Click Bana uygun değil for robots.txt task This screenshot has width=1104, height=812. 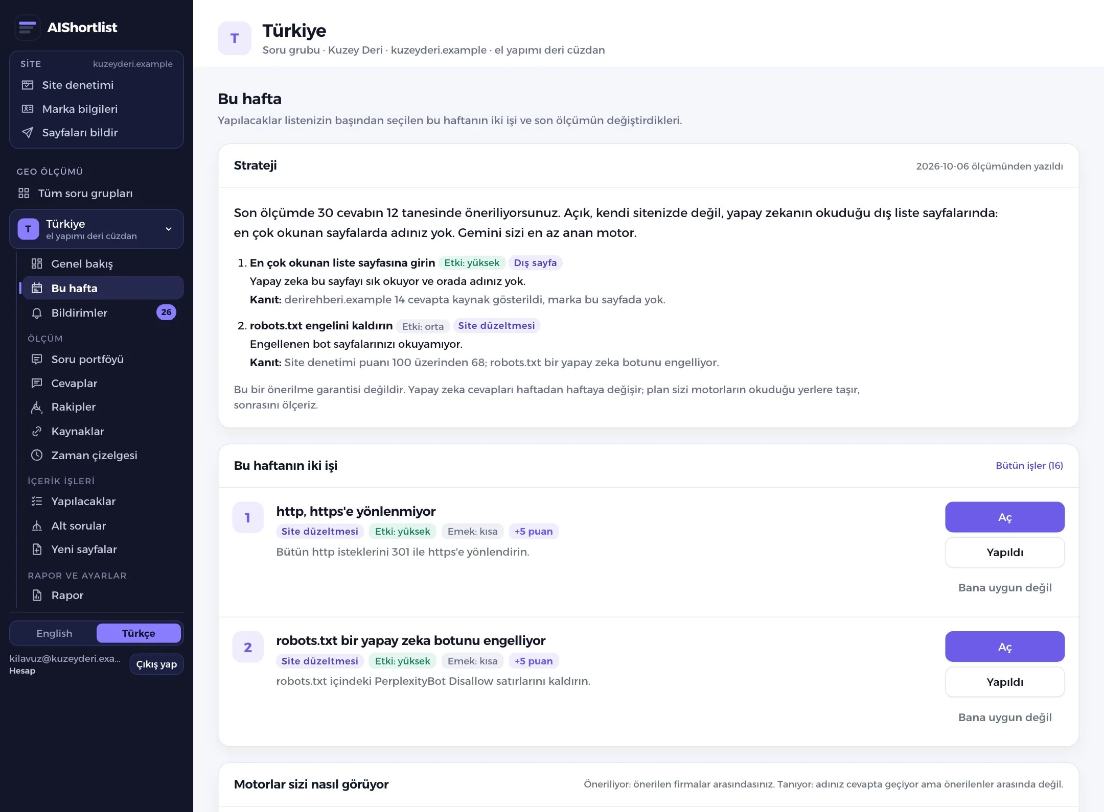(x=1005, y=718)
